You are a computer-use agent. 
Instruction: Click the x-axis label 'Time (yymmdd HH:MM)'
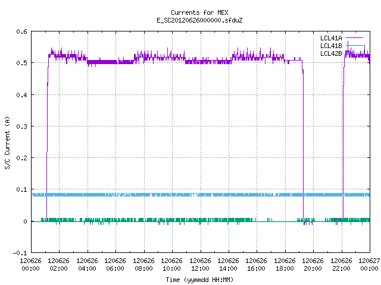point(199,280)
